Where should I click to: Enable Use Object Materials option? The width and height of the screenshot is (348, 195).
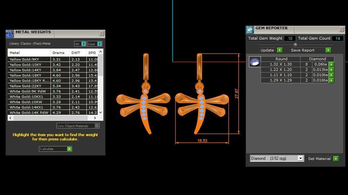[97, 126]
